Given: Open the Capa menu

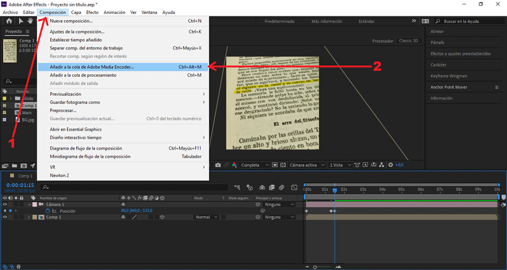Looking at the screenshot, I should click(76, 12).
